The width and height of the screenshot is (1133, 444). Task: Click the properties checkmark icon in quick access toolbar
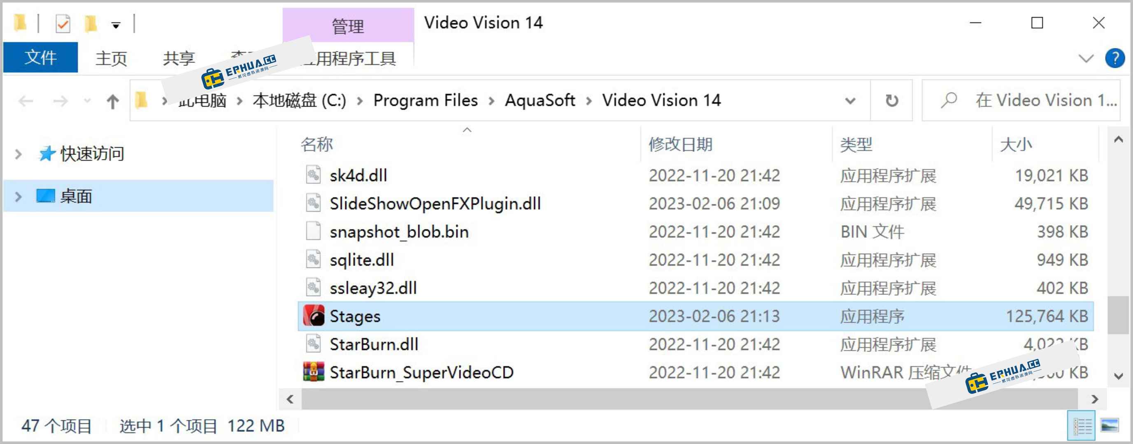coord(63,23)
